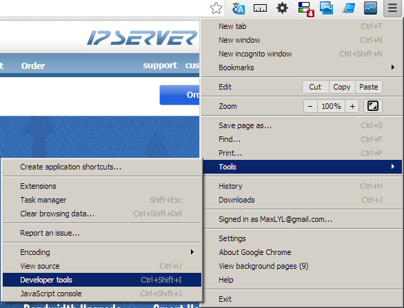
Task: Click the Paste button
Action: click(x=369, y=87)
